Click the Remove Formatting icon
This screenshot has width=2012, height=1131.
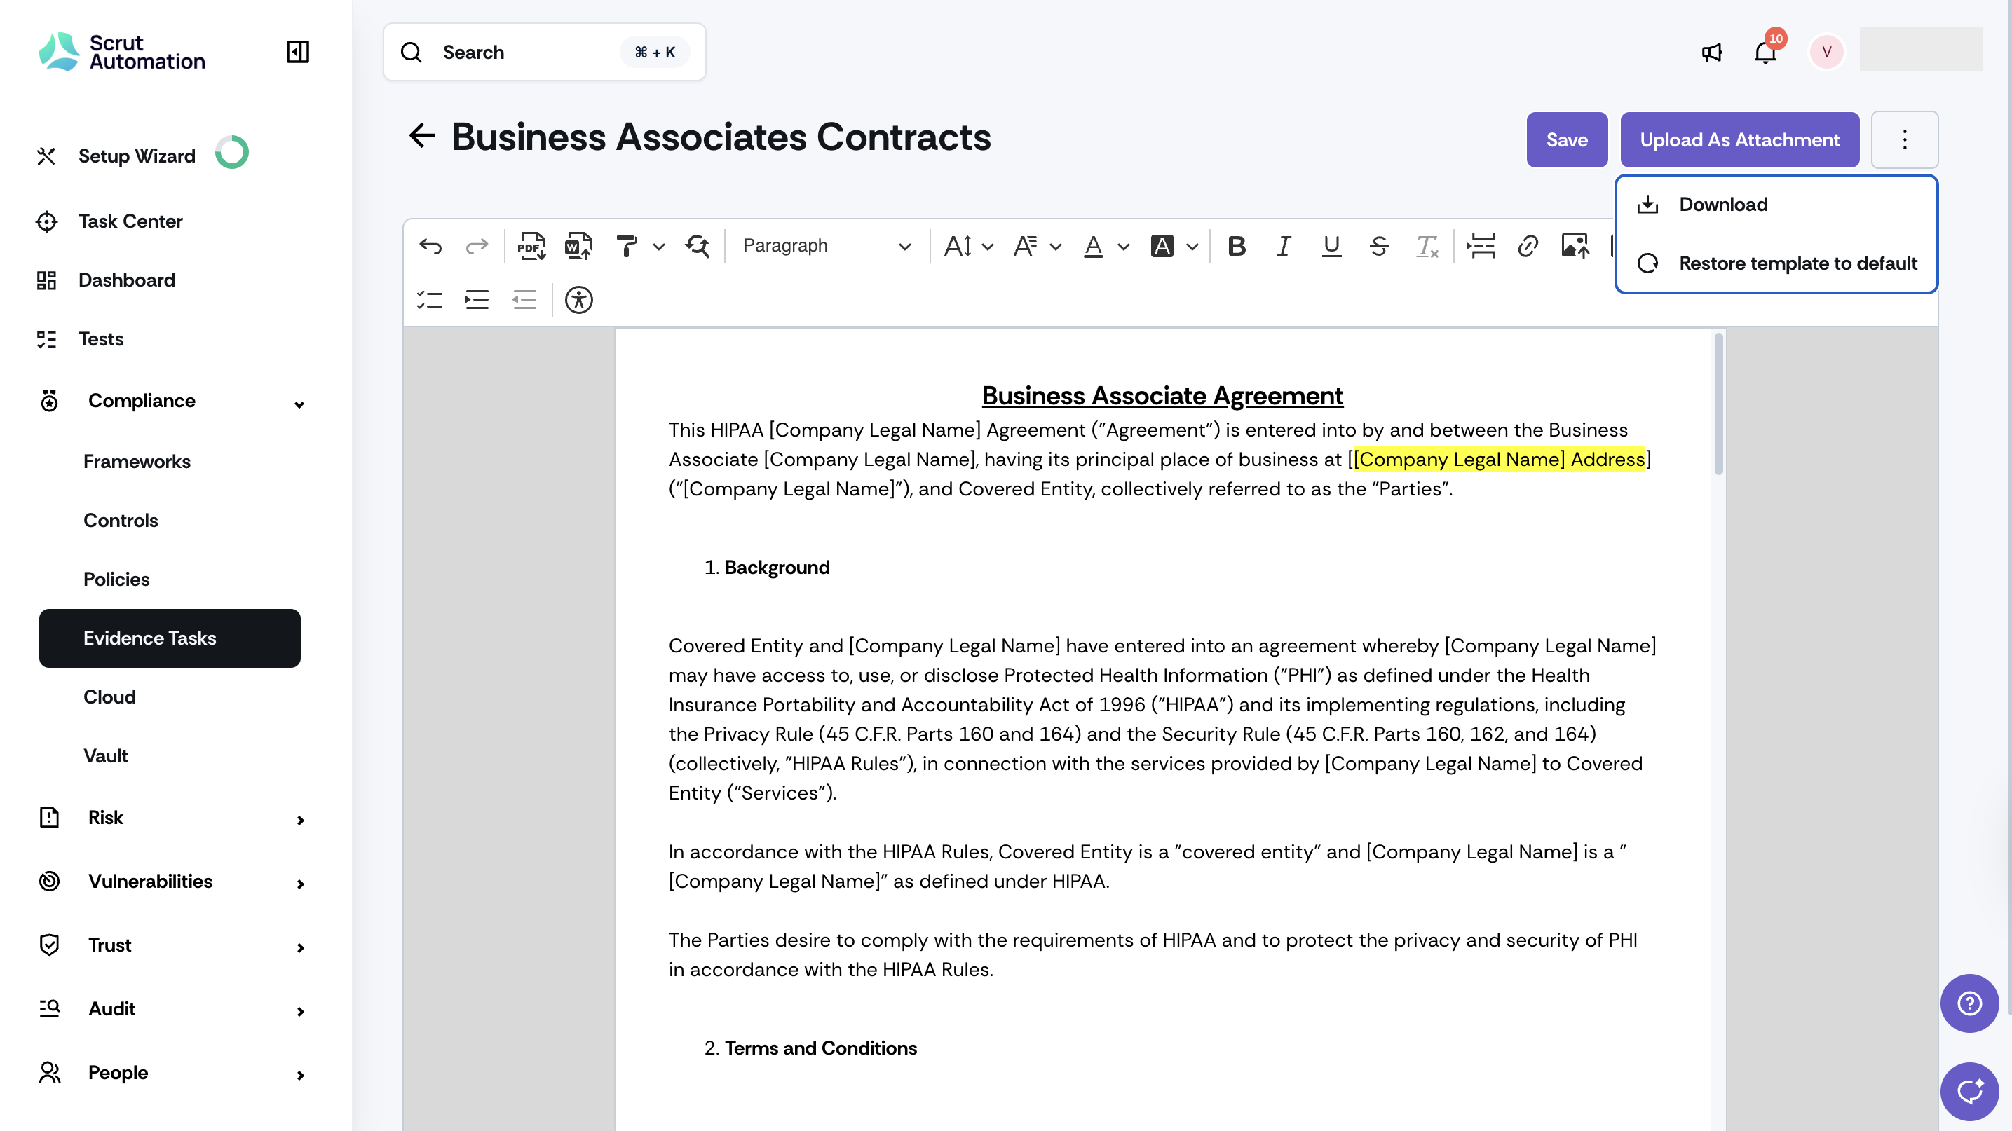pyautogui.click(x=1427, y=247)
